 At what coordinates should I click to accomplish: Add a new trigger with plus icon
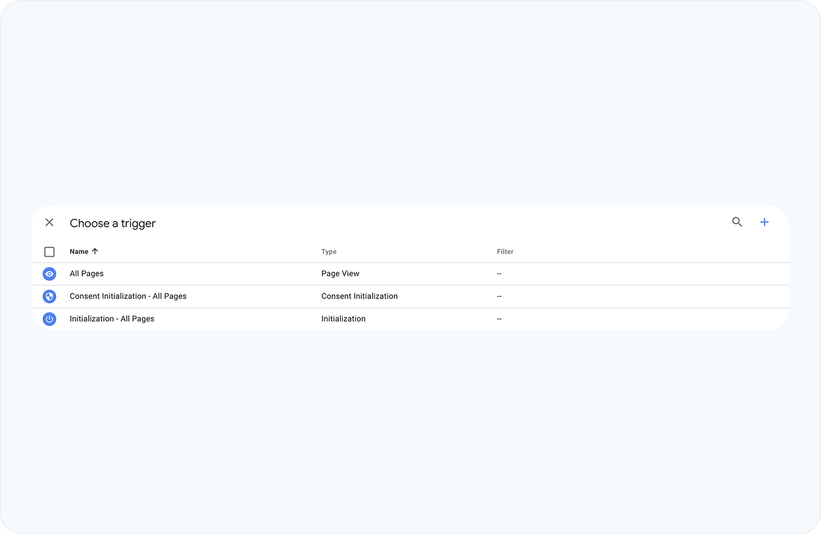point(764,222)
